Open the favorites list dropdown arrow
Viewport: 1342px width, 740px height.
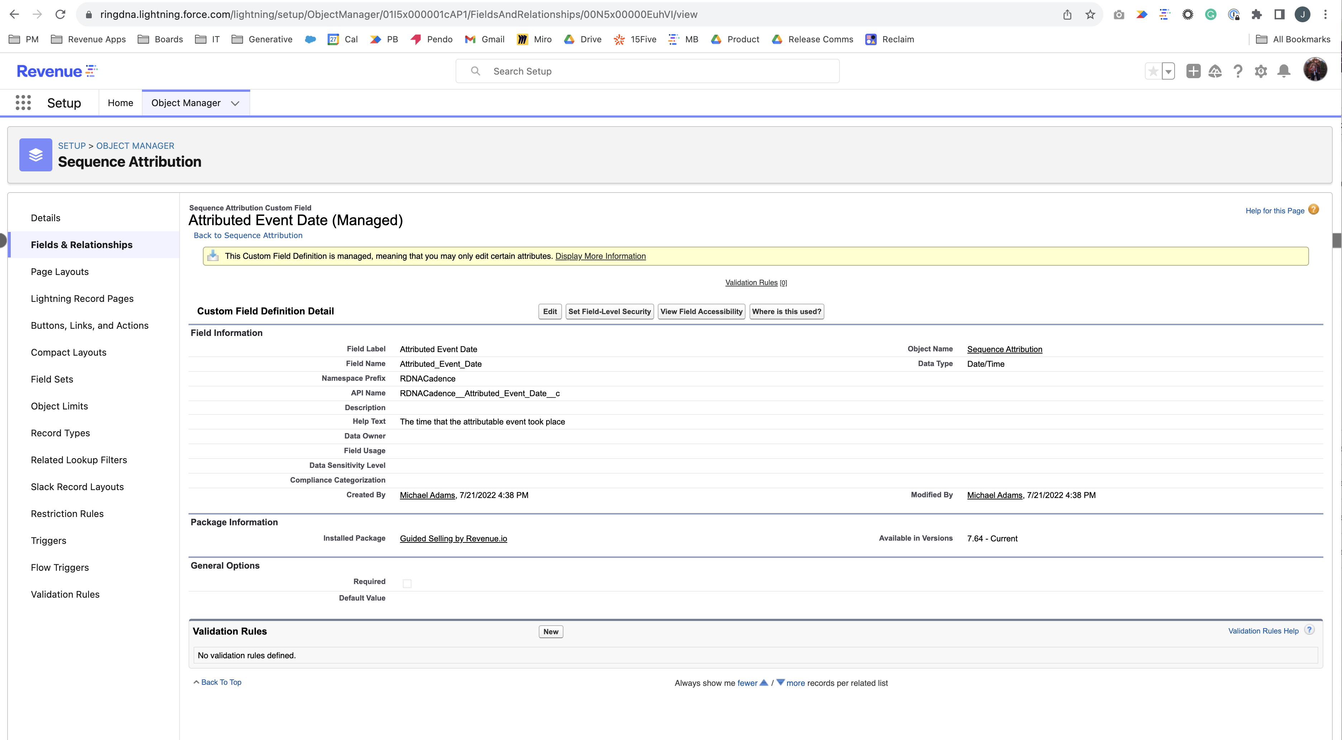[x=1168, y=71]
